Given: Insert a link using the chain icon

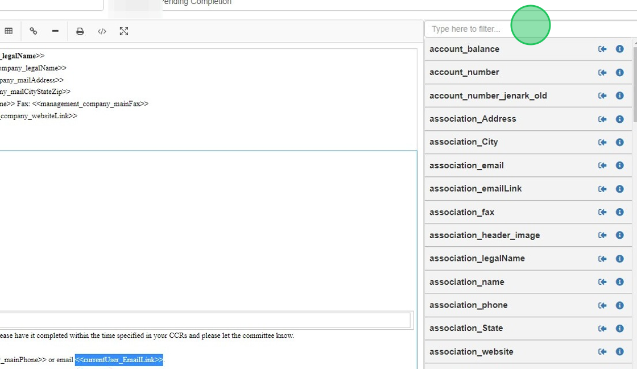Looking at the screenshot, I should [x=34, y=31].
